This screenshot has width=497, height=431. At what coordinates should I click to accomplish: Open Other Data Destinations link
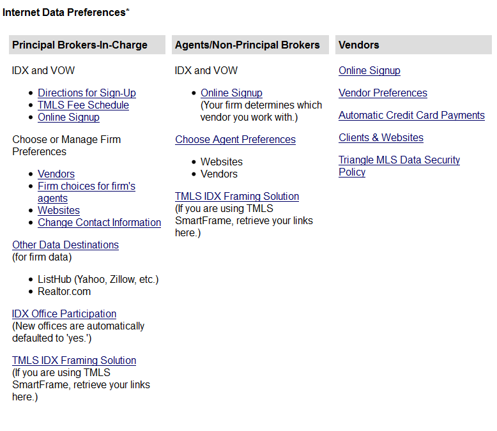[65, 245]
